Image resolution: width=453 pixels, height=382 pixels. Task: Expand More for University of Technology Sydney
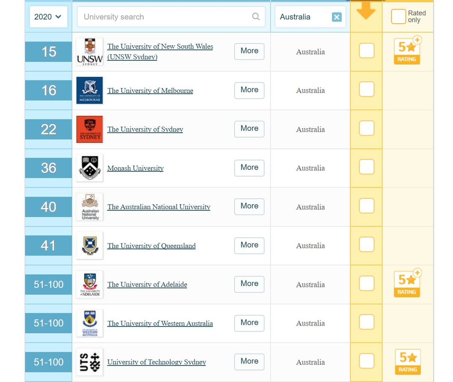tap(249, 362)
